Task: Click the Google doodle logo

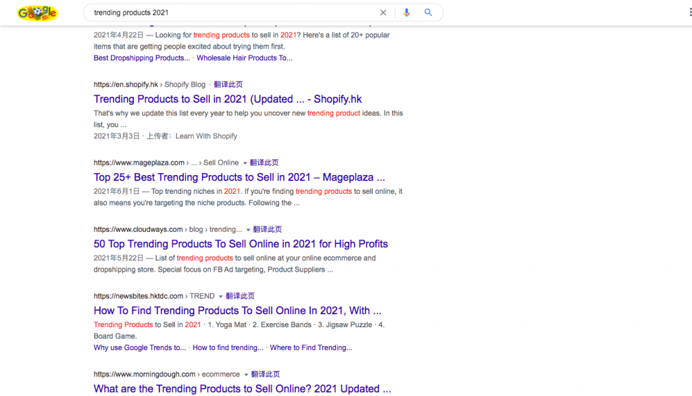Action: [38, 13]
